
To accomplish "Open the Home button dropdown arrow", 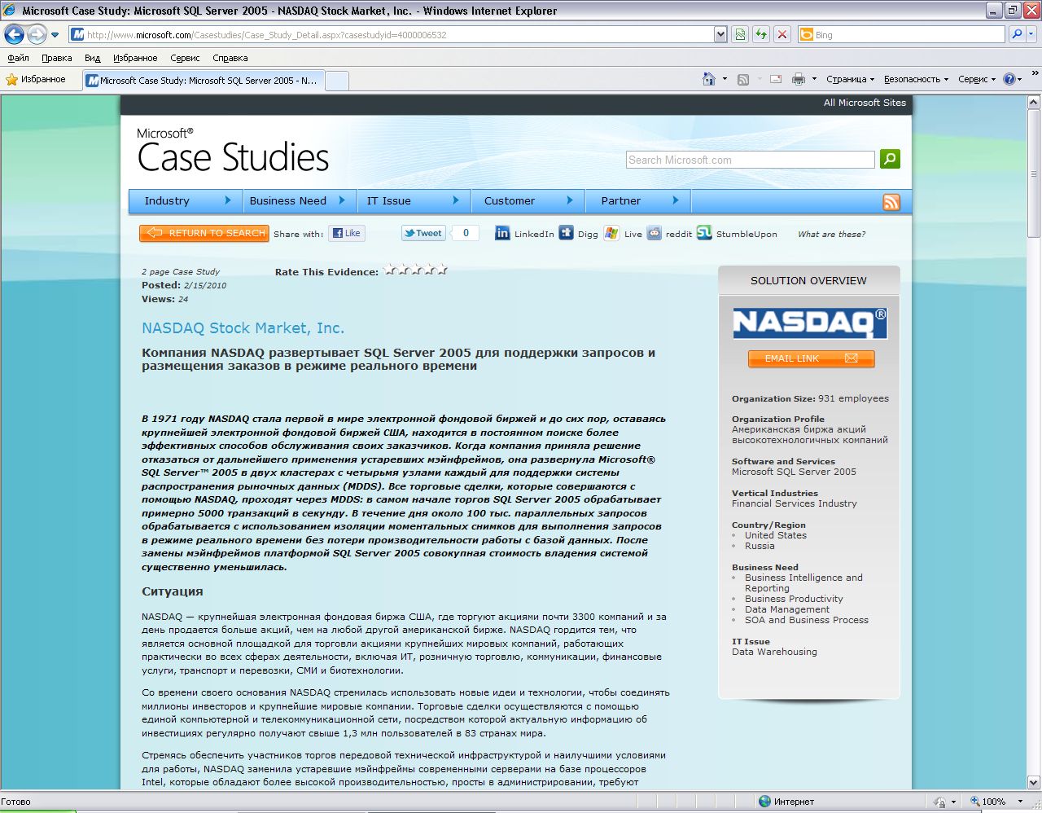I will (x=725, y=79).
